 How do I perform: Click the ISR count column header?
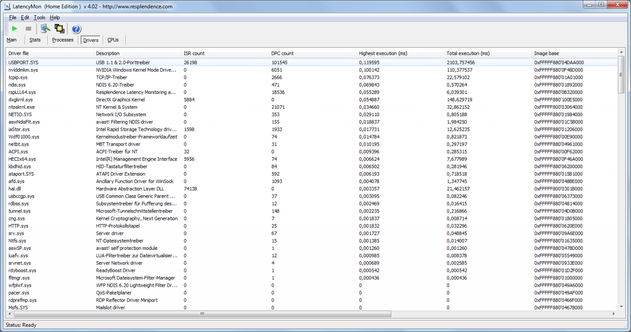pos(194,53)
